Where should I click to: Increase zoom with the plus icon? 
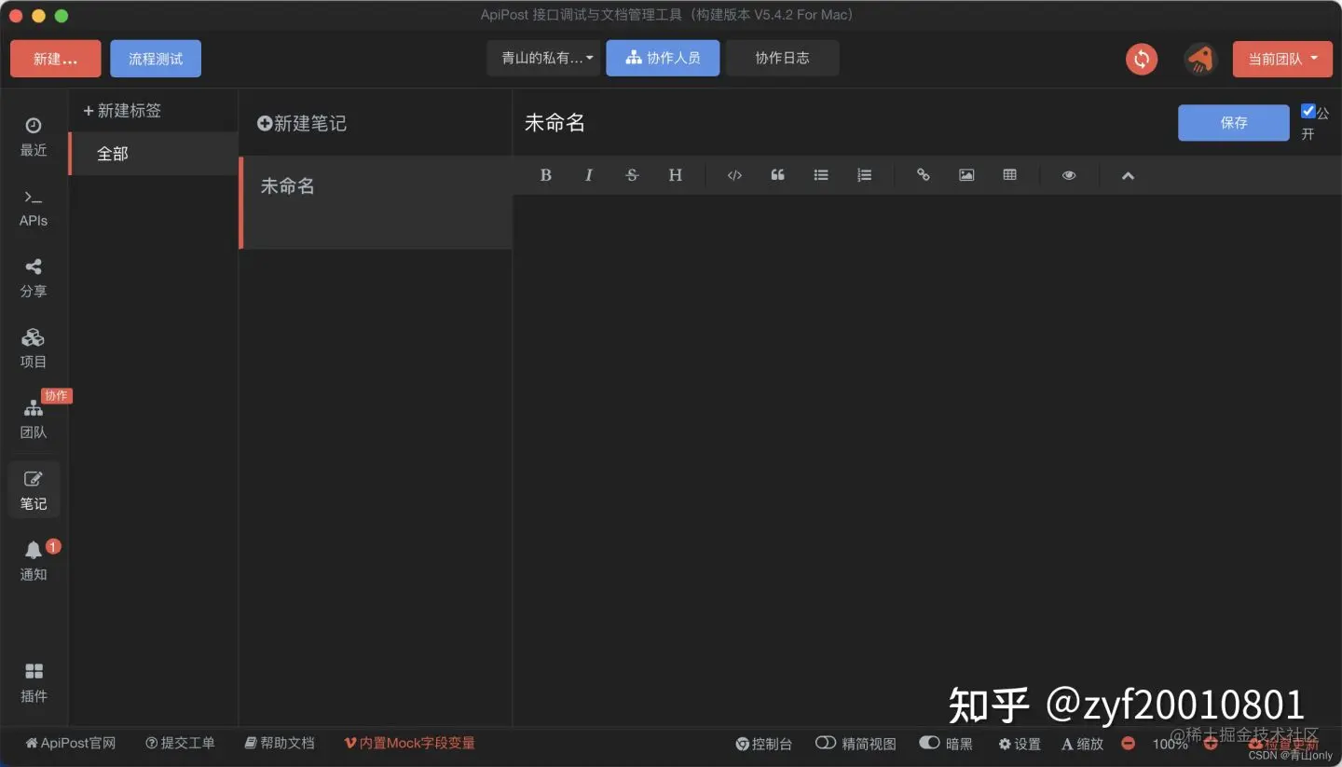1211,744
